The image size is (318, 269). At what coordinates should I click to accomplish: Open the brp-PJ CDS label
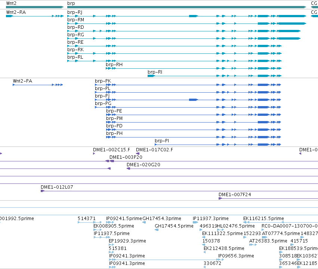point(102,96)
